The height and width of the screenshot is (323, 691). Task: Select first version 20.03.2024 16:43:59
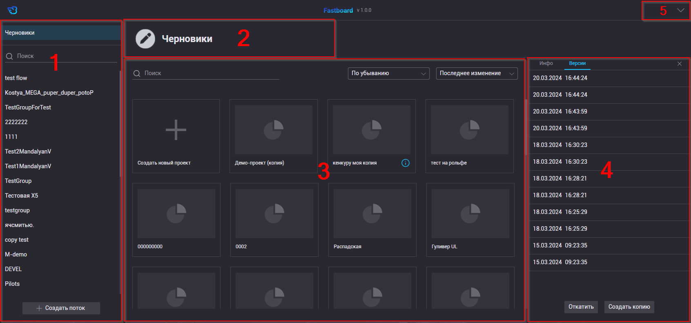[x=609, y=111]
